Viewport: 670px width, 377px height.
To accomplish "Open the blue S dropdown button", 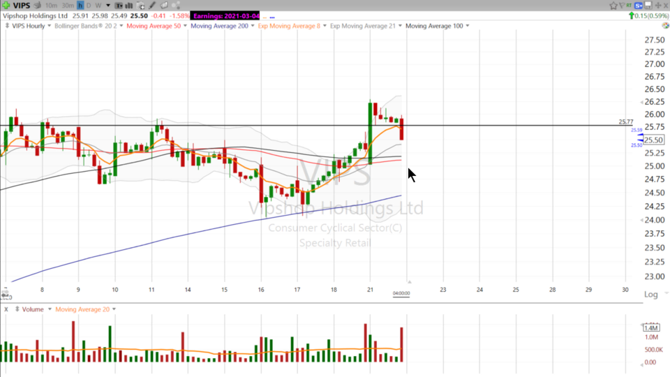I will click(x=639, y=6).
